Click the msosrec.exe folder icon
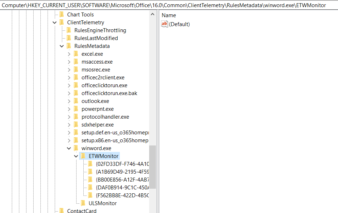Screen dimensions: 338x213 click(x=76, y=70)
